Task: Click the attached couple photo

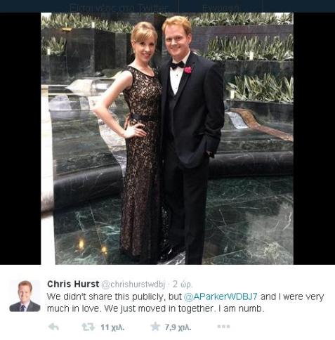Action: click(167, 138)
